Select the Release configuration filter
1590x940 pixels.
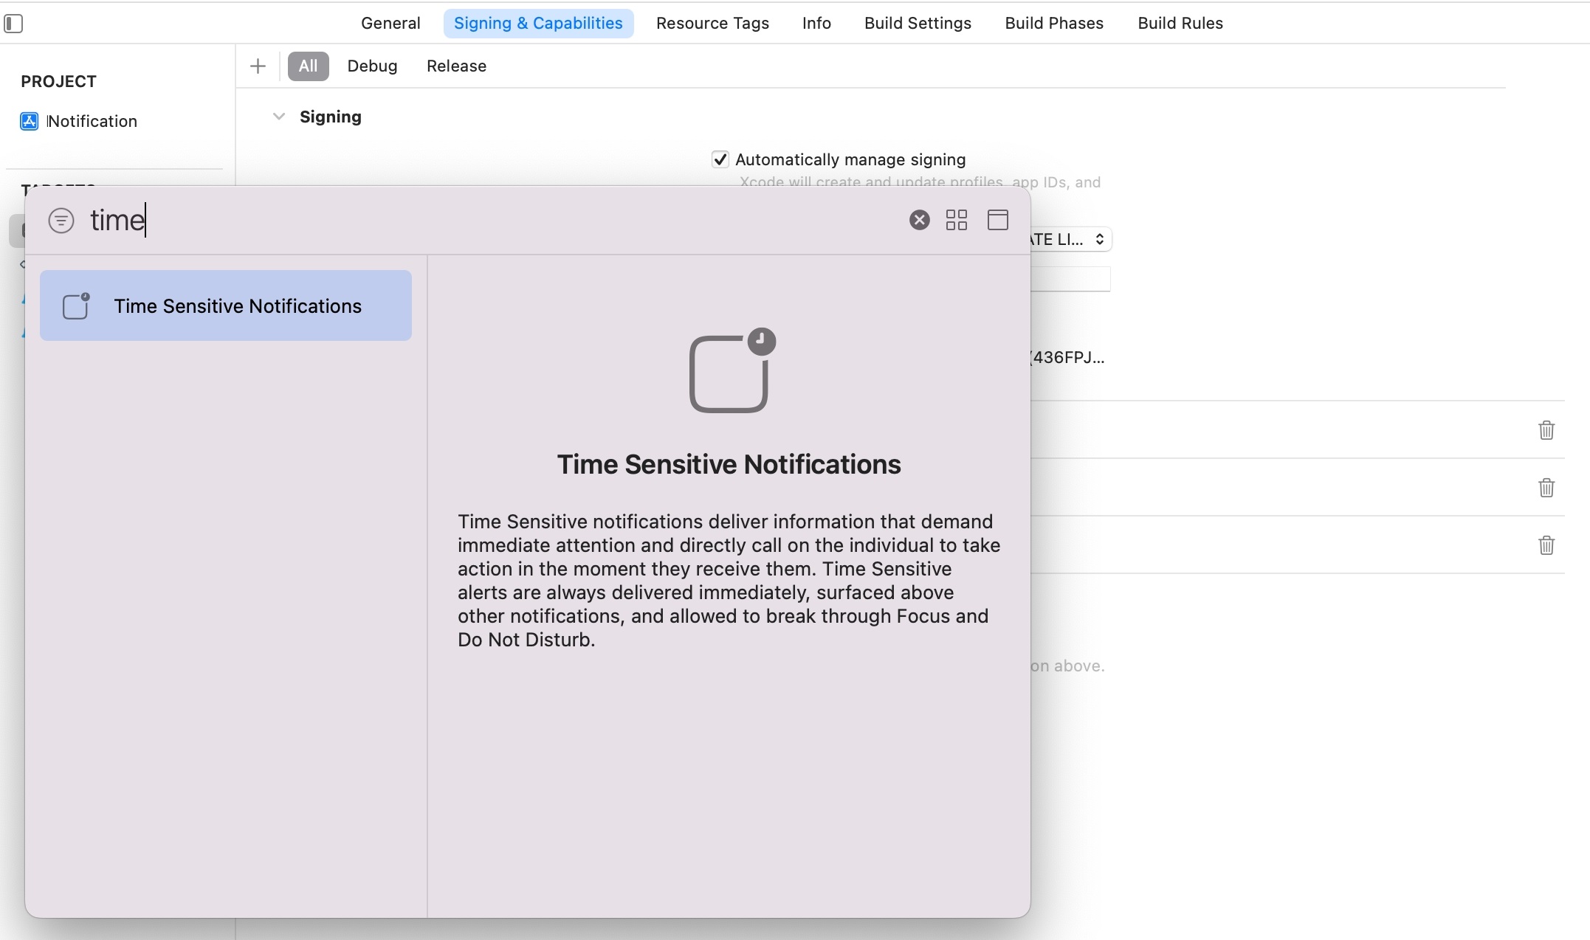[x=456, y=66]
